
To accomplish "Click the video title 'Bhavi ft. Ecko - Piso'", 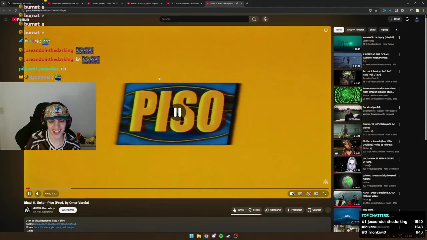I will (x=56, y=203).
